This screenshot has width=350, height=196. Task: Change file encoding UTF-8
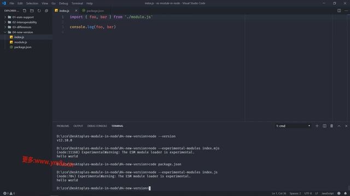click(308, 193)
